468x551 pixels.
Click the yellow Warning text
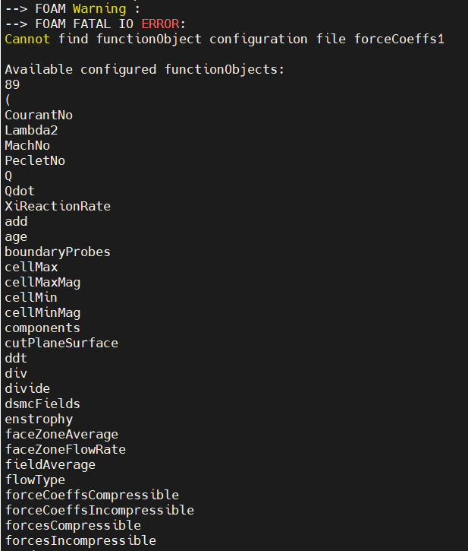tap(99, 9)
